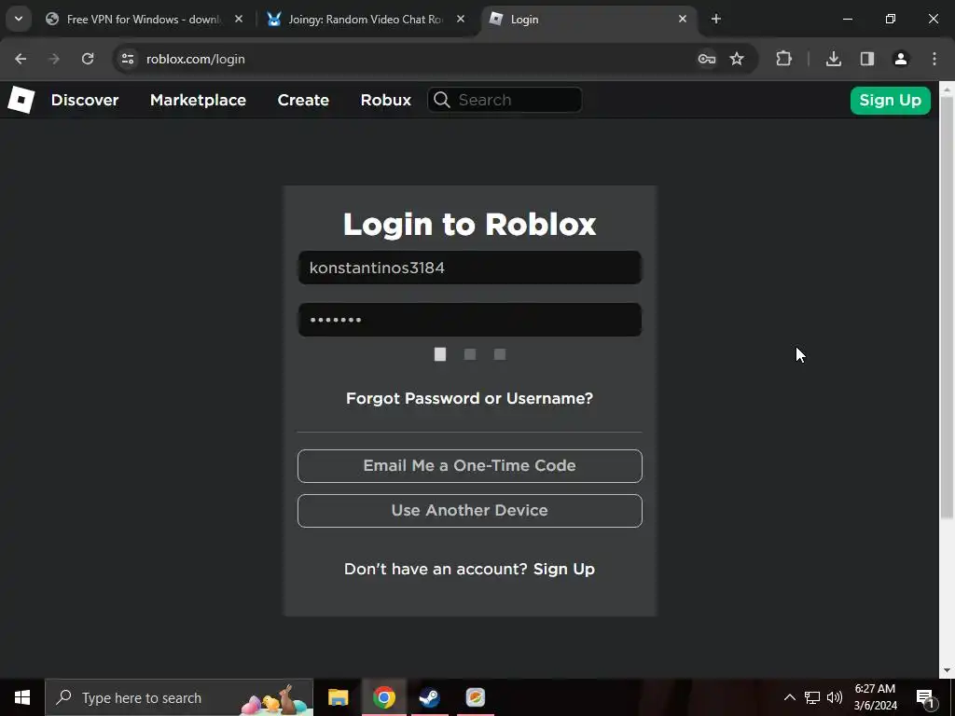Viewport: 955px width, 716px height.
Task: Open new tab with plus button
Action: [716, 19]
